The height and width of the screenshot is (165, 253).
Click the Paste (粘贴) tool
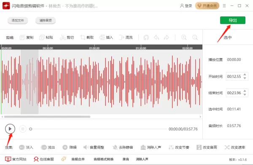[x=46, y=37]
